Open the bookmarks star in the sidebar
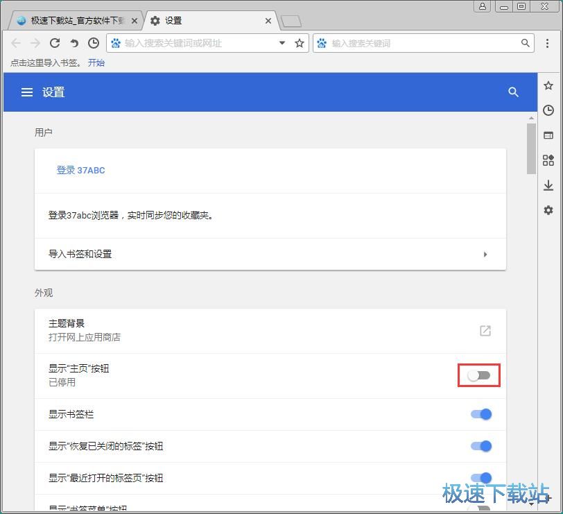The width and height of the screenshot is (563, 514). click(548, 85)
